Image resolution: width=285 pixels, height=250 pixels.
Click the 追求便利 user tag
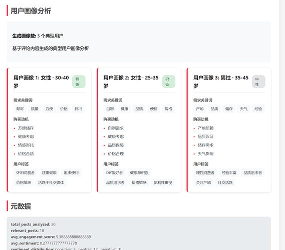coord(71,172)
